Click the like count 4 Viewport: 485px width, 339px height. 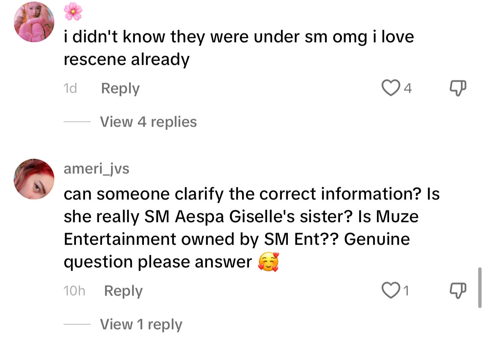[408, 88]
